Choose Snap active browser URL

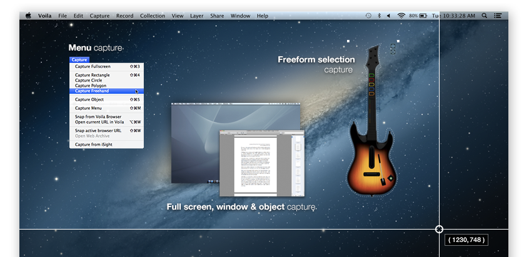106,130
